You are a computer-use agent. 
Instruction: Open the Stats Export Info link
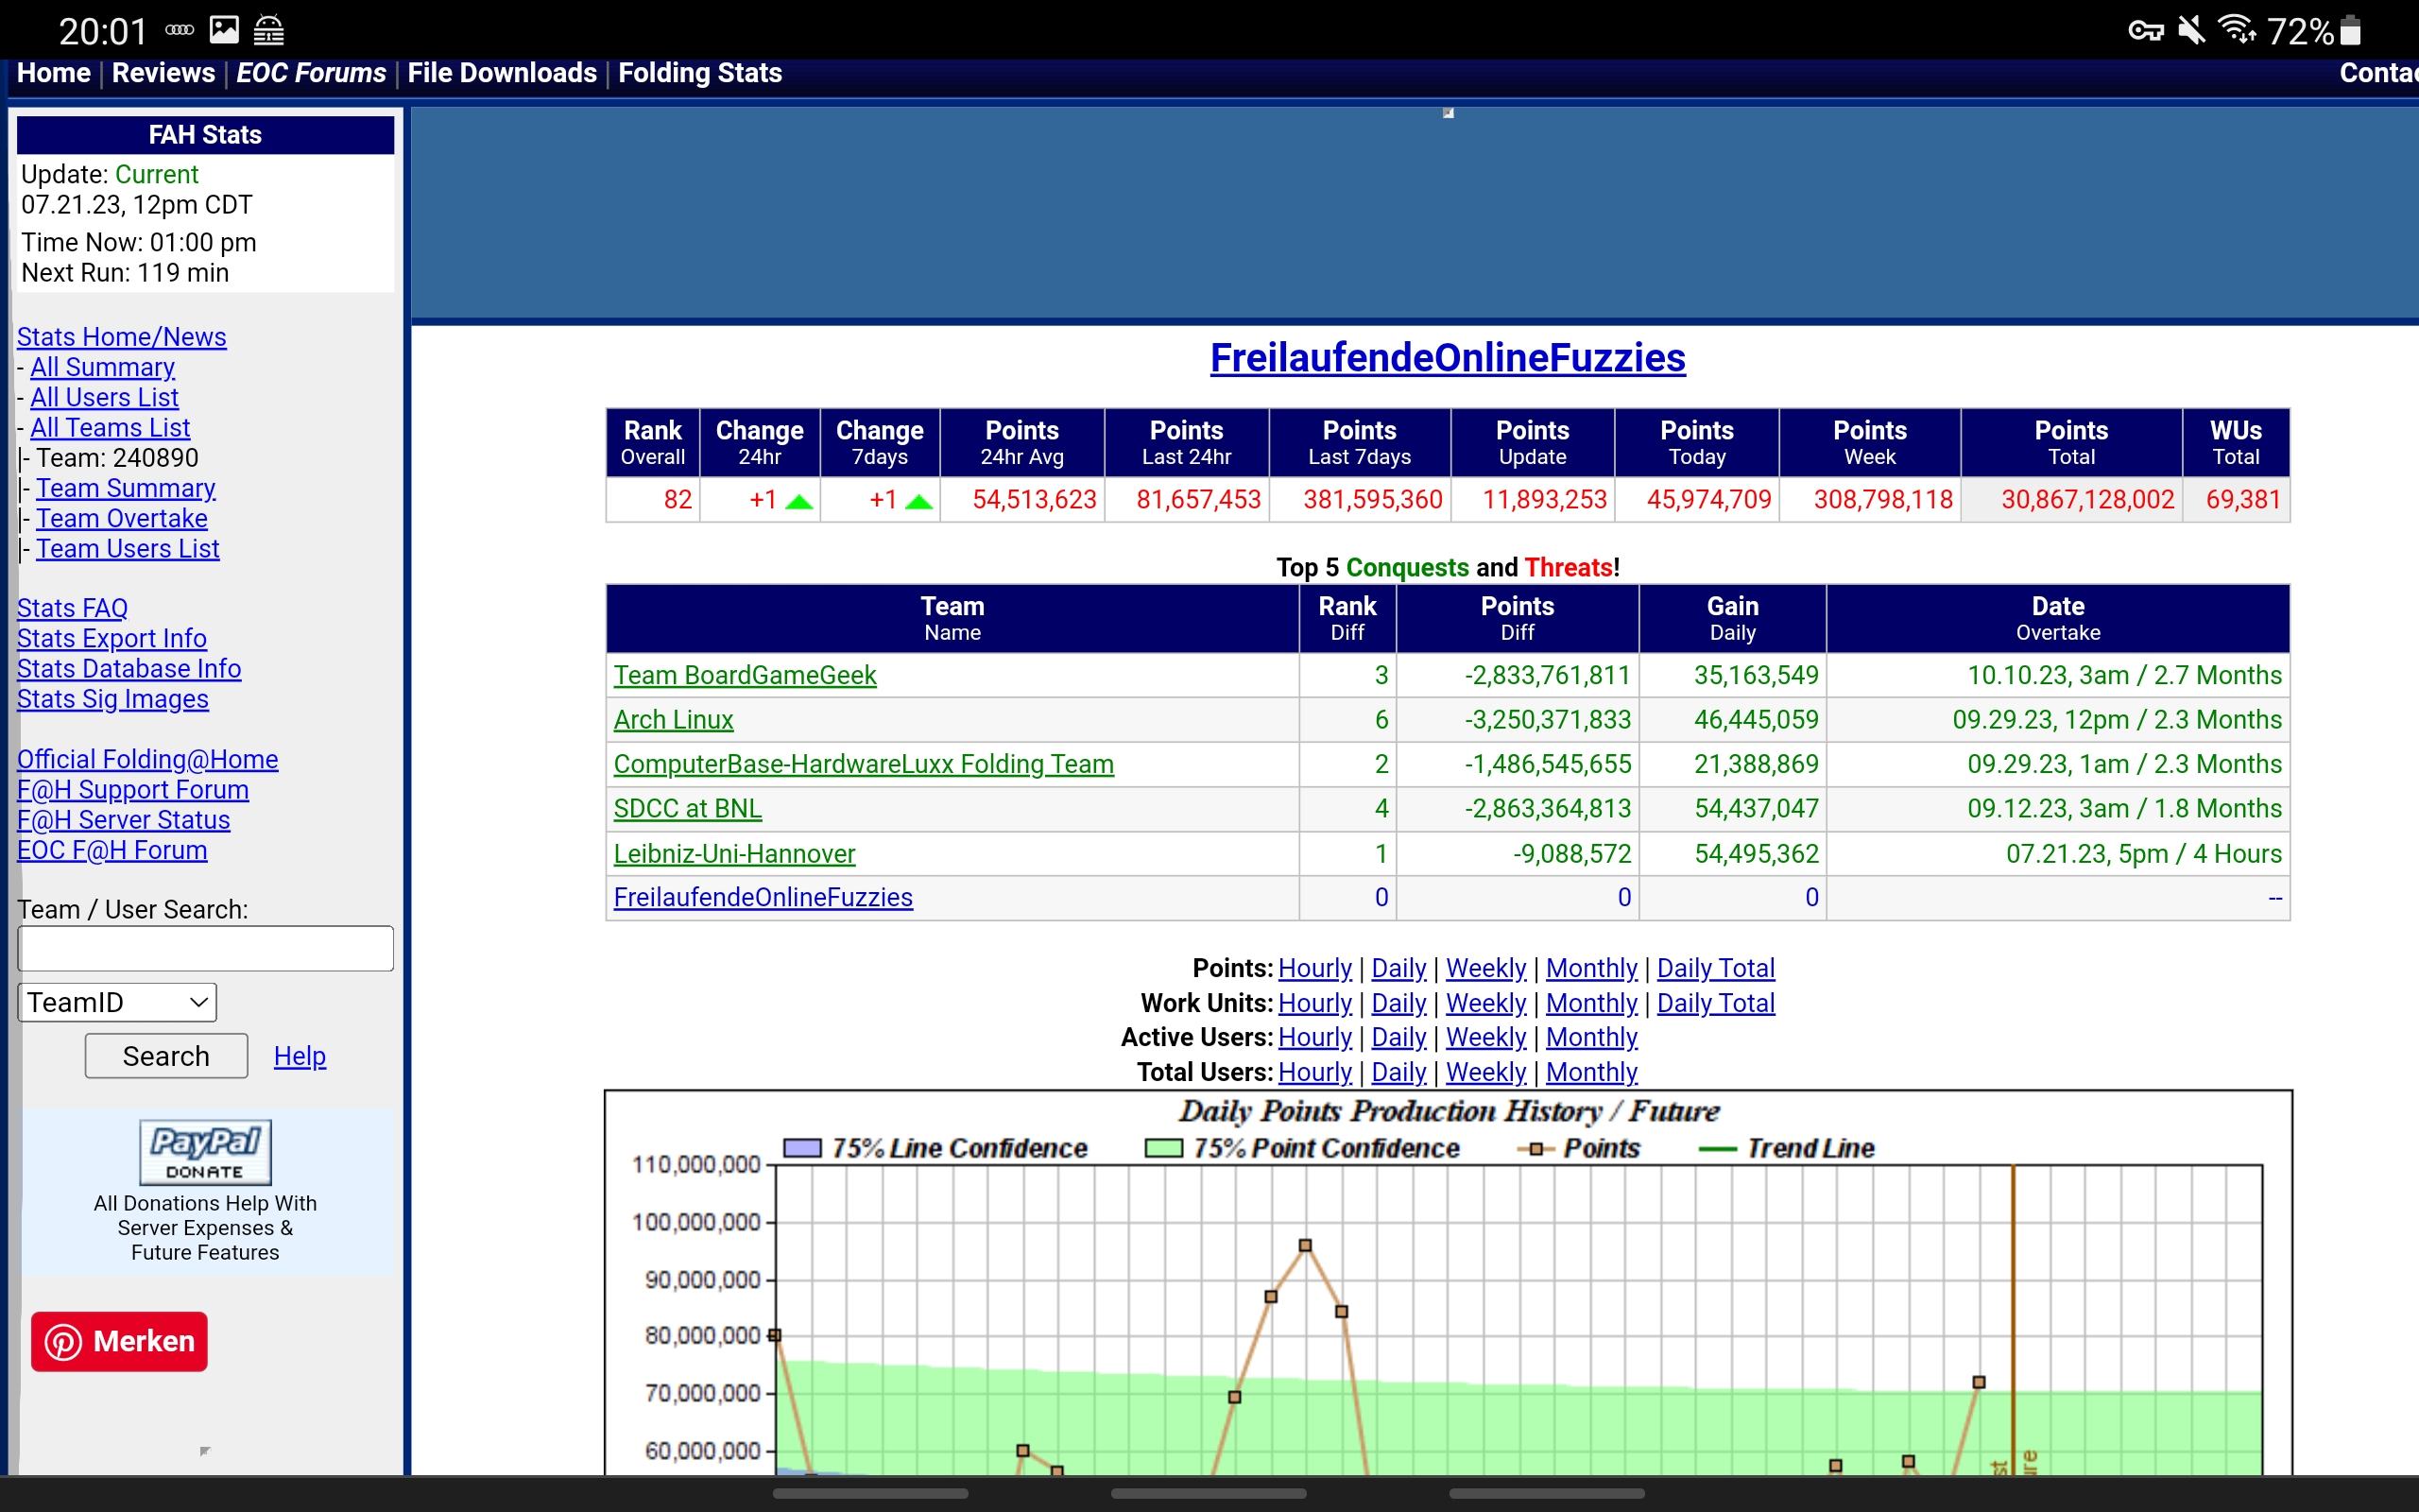click(x=112, y=638)
